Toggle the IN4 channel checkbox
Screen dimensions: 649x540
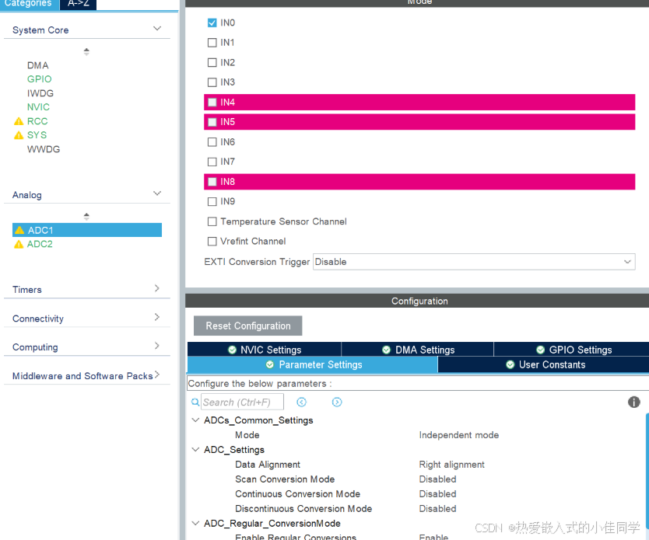(x=212, y=102)
